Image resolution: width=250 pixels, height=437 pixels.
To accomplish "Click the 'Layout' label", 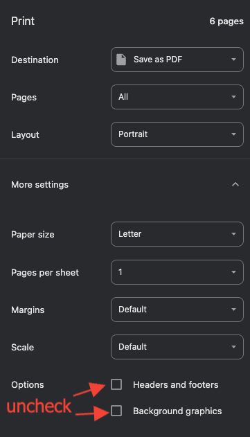I will pyautogui.click(x=25, y=135).
